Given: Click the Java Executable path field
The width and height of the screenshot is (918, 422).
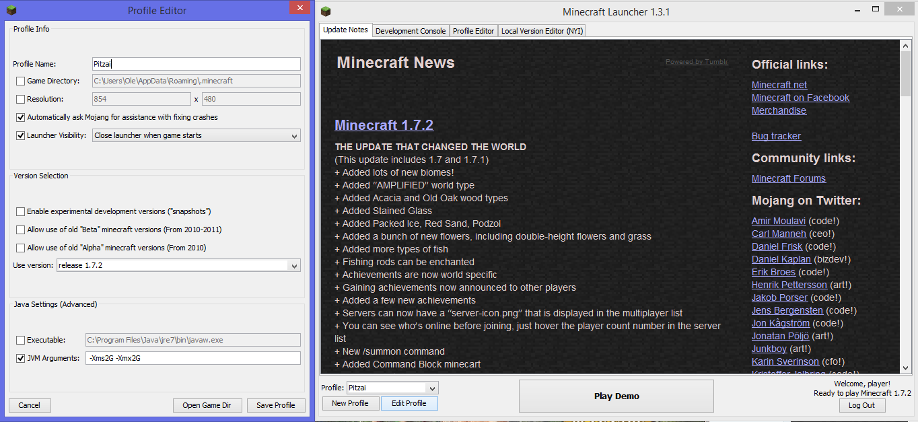Looking at the screenshot, I should pyautogui.click(x=192, y=341).
